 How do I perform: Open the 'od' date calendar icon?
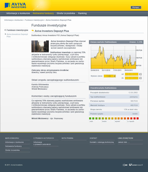[141, 74]
